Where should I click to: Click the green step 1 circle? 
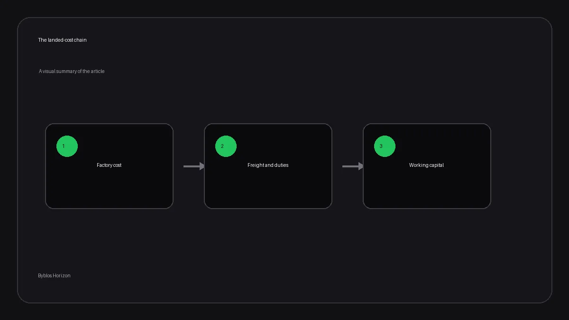pos(67,146)
